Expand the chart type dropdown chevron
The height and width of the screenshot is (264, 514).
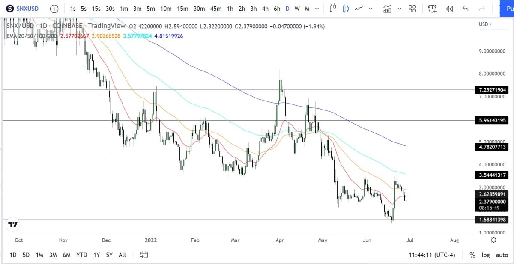(x=371, y=8)
